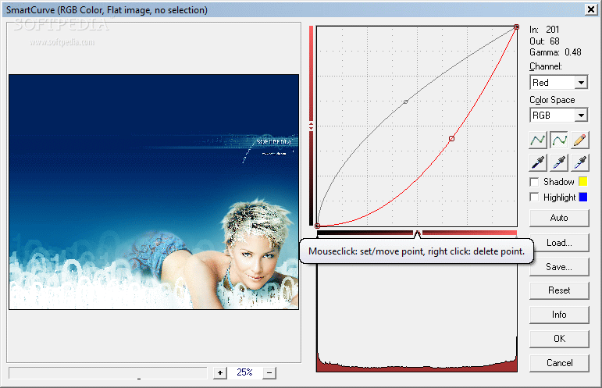This screenshot has width=602, height=388.
Task: Reset the curve with Reset button
Action: coord(559,290)
